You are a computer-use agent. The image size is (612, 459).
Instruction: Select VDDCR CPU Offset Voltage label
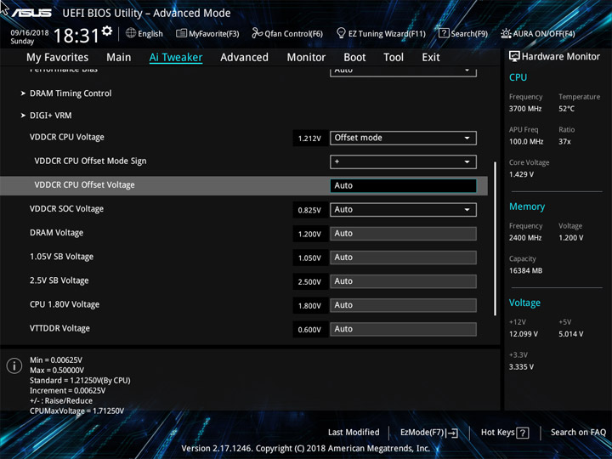(84, 185)
